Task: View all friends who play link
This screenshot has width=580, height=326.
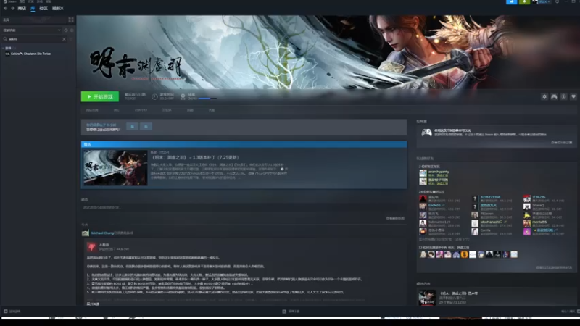Action: [554, 267]
